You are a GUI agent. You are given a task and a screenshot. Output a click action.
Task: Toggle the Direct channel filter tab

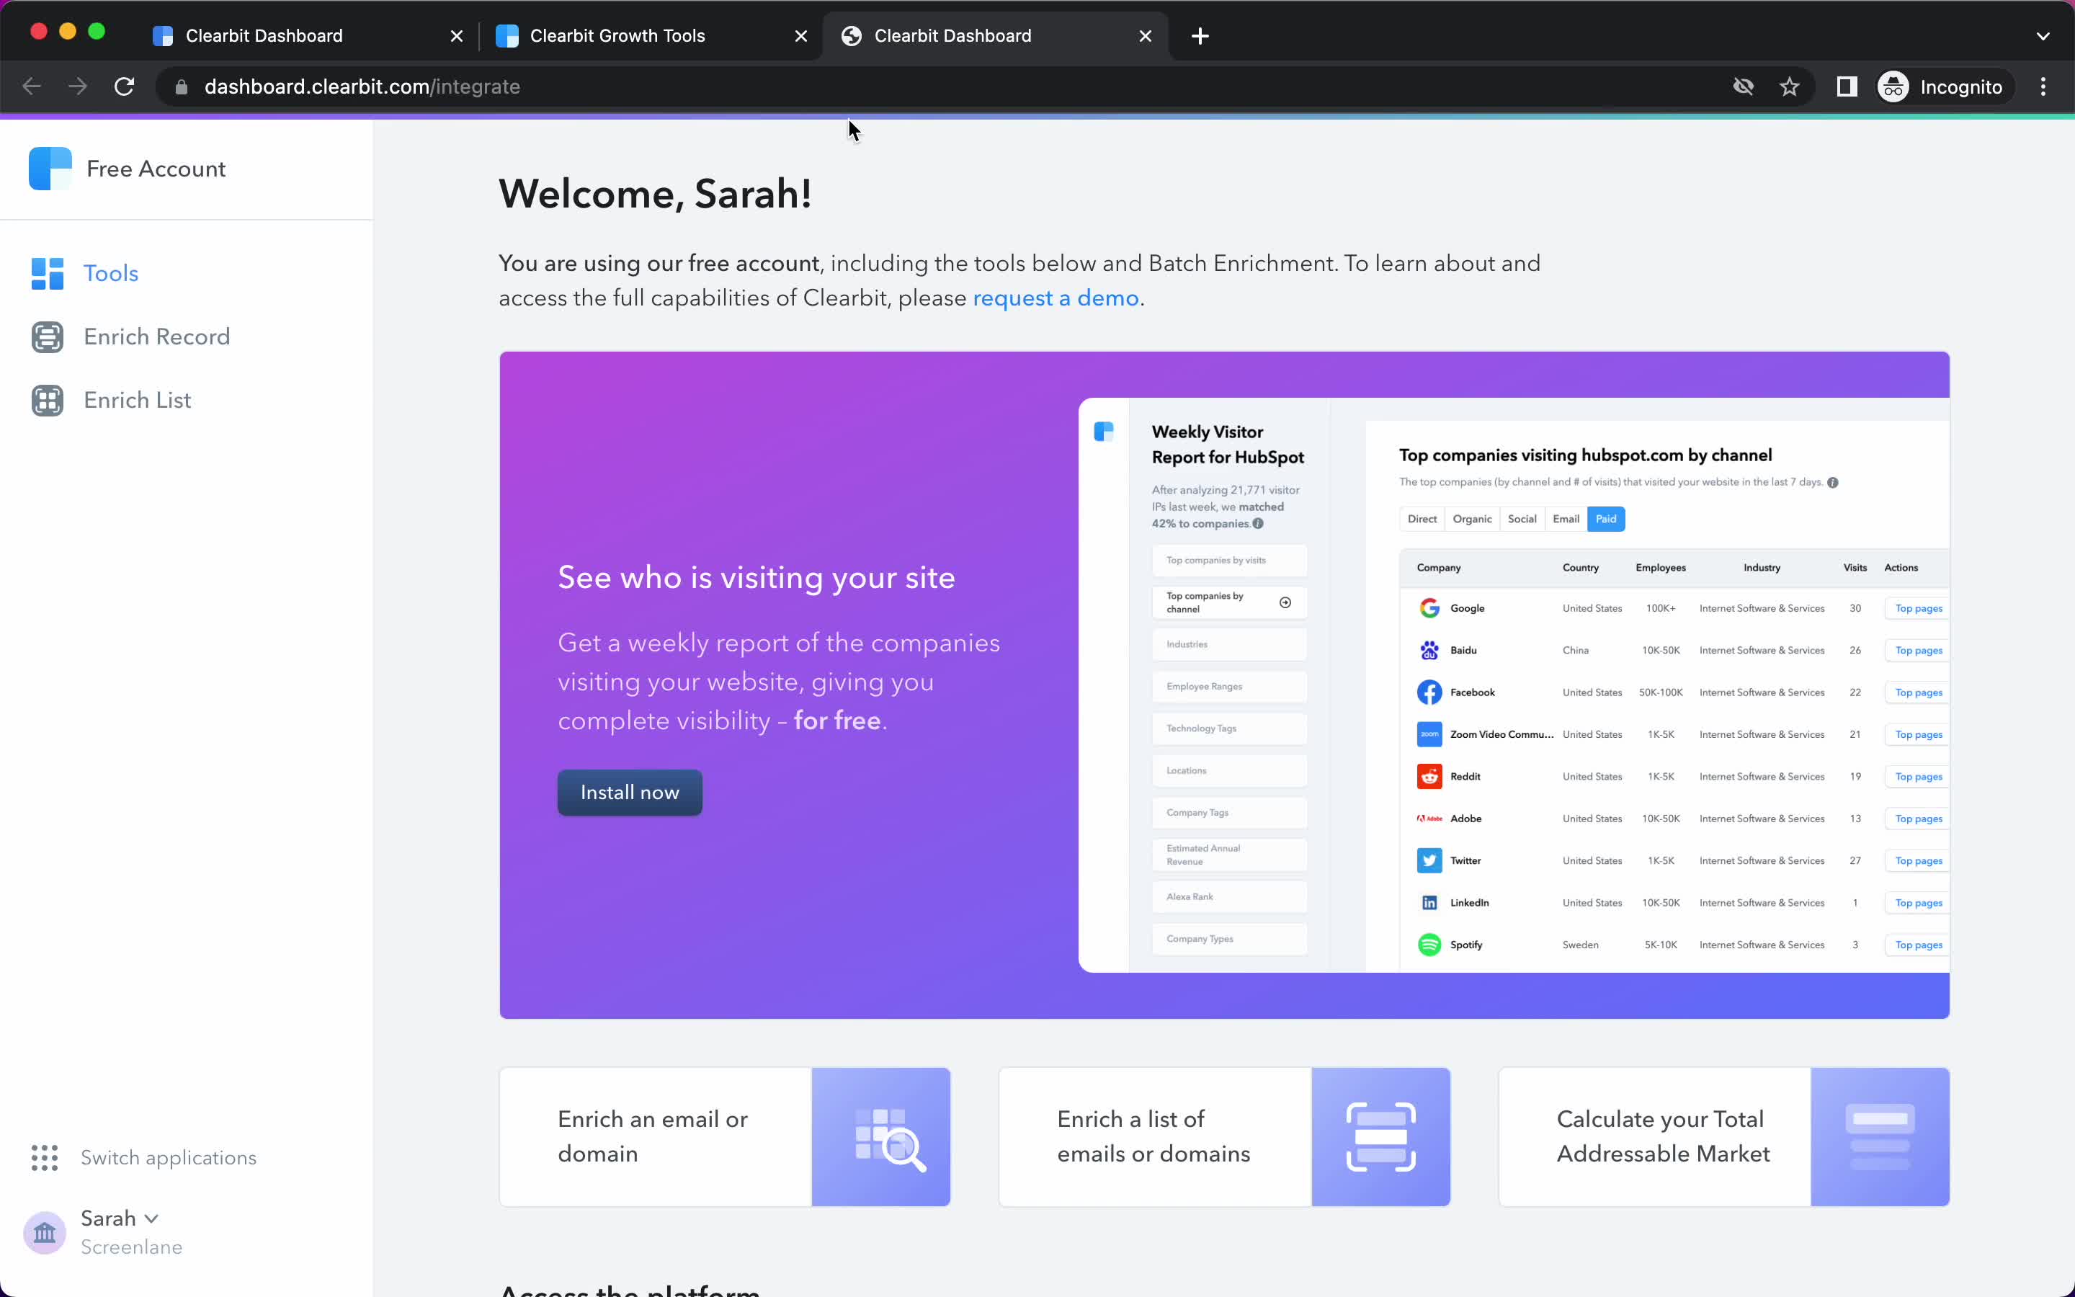coord(1422,519)
